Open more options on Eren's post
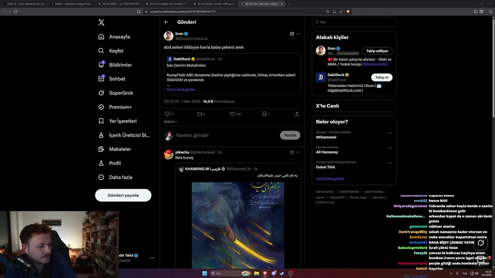The width and height of the screenshot is (495, 278). (298, 34)
